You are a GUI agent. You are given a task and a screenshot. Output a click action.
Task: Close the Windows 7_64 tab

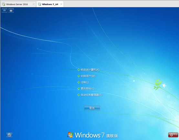pyautogui.click(x=61, y=4)
